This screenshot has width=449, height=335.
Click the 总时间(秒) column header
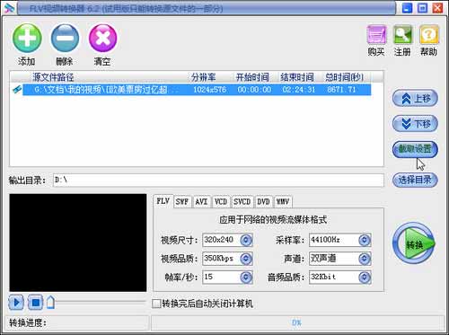pos(344,77)
